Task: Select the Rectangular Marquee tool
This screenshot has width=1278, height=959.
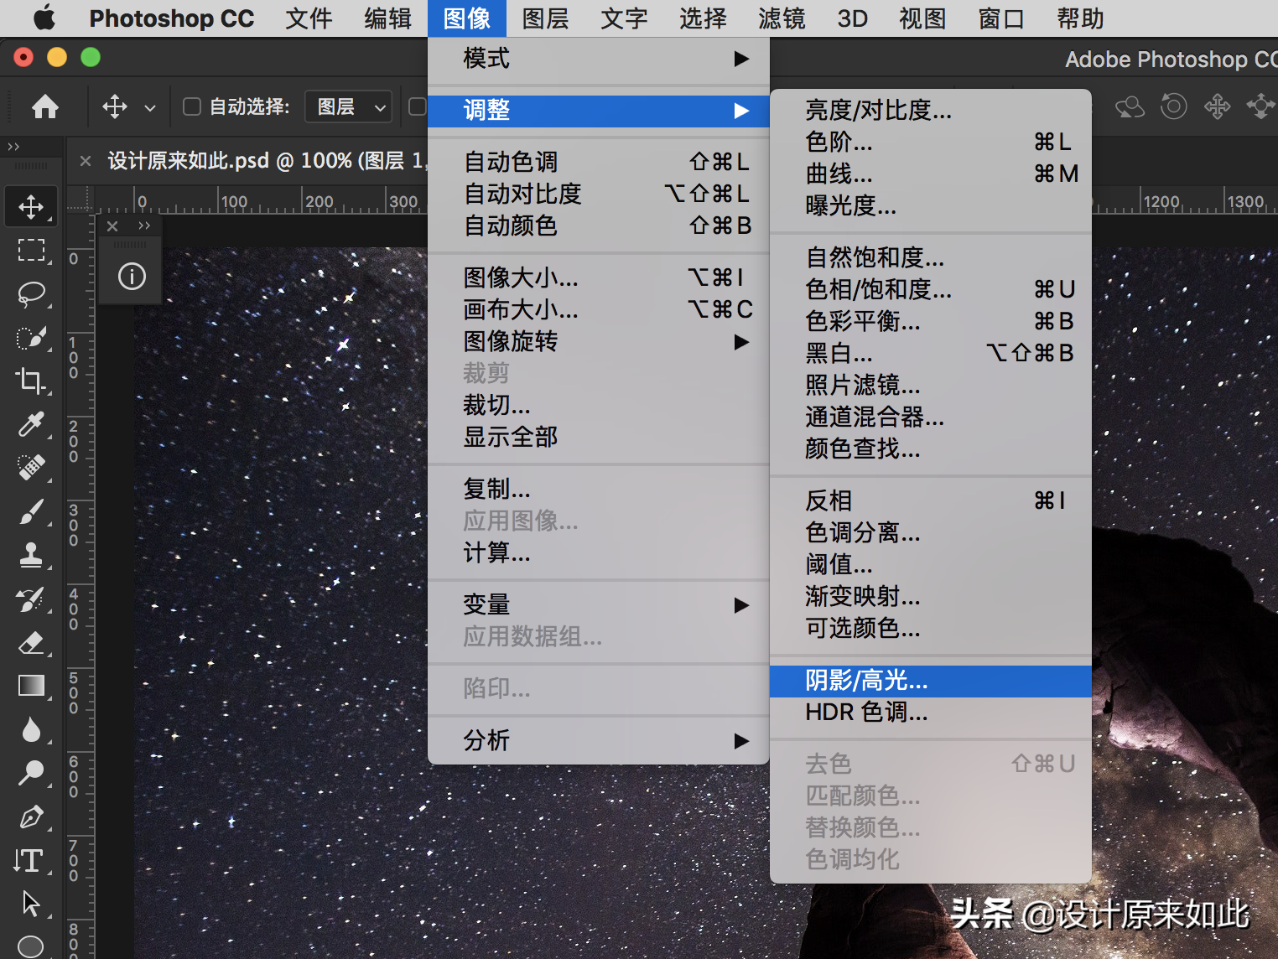Action: (31, 250)
